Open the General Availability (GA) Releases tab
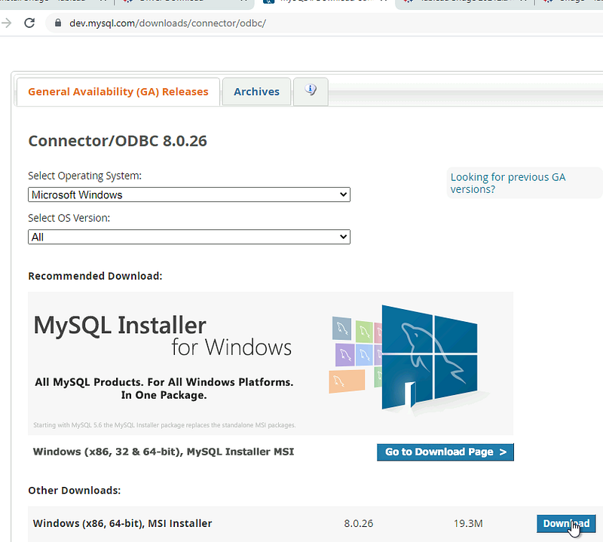The image size is (603, 542). click(x=118, y=91)
